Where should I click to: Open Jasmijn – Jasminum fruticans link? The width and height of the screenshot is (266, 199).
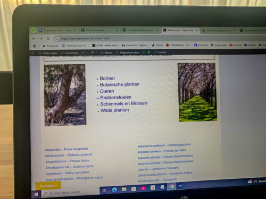[158, 169]
